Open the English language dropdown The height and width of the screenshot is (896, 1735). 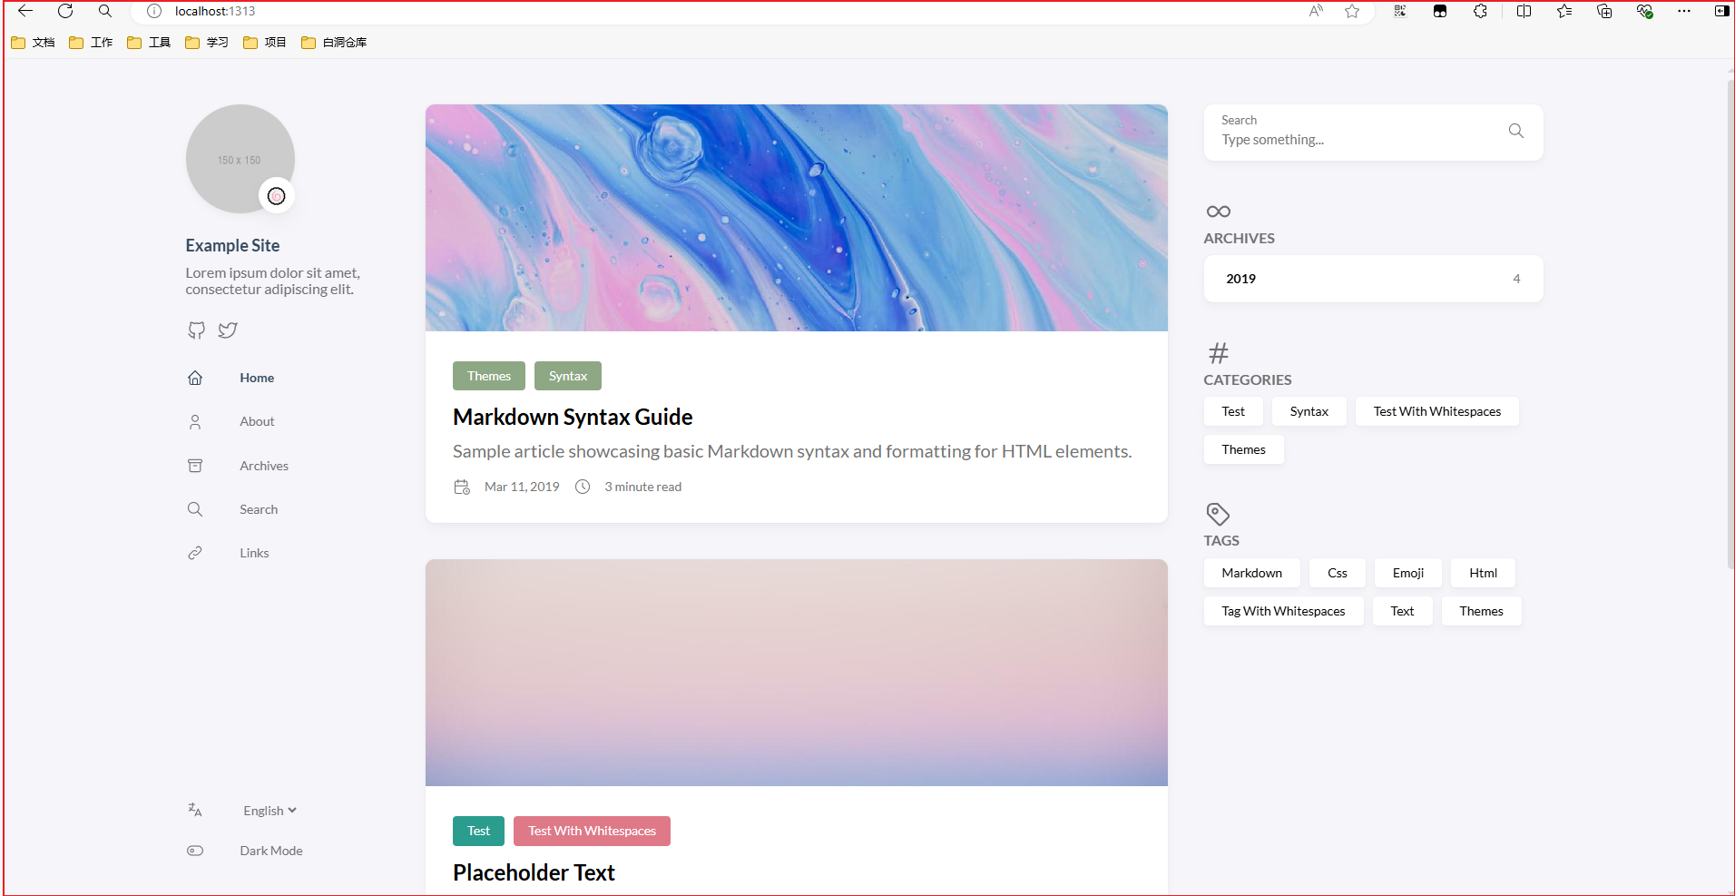click(270, 811)
